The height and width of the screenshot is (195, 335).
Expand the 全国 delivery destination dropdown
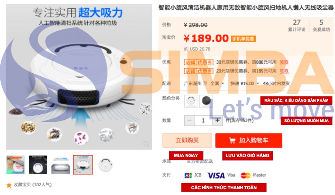point(217,83)
